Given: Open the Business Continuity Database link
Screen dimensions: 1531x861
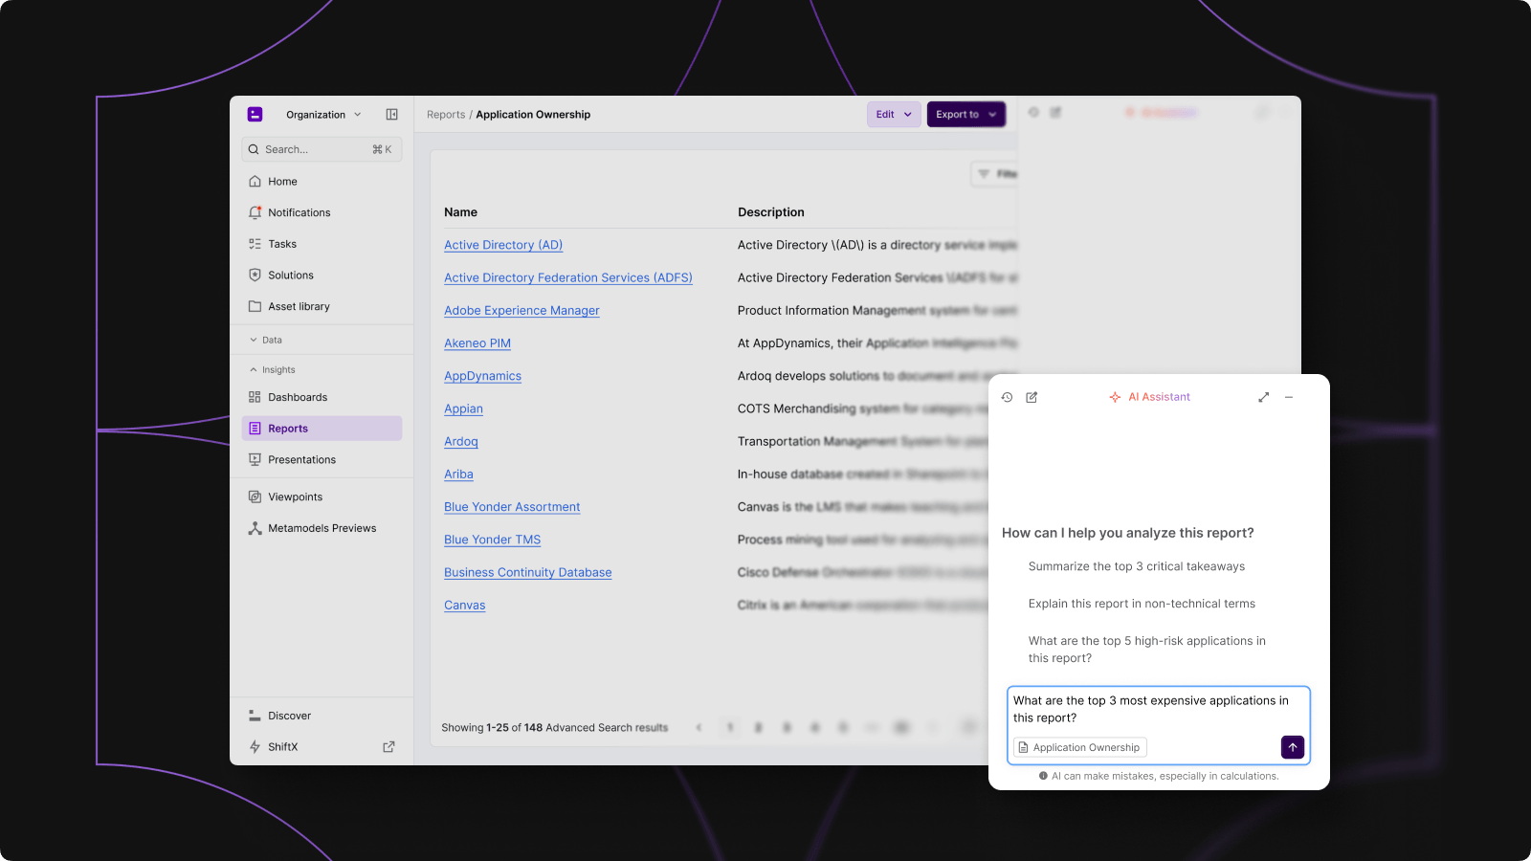Looking at the screenshot, I should point(527,572).
